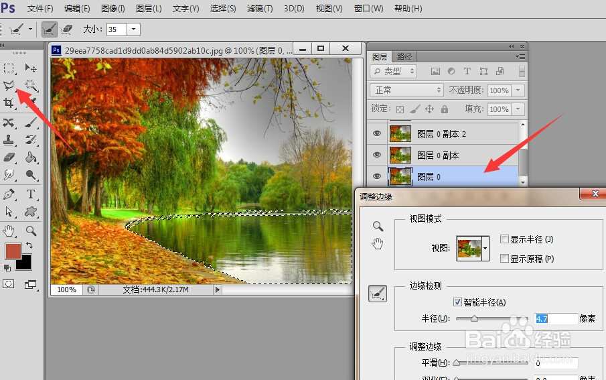Open the layers panel options menu

pos(520,57)
